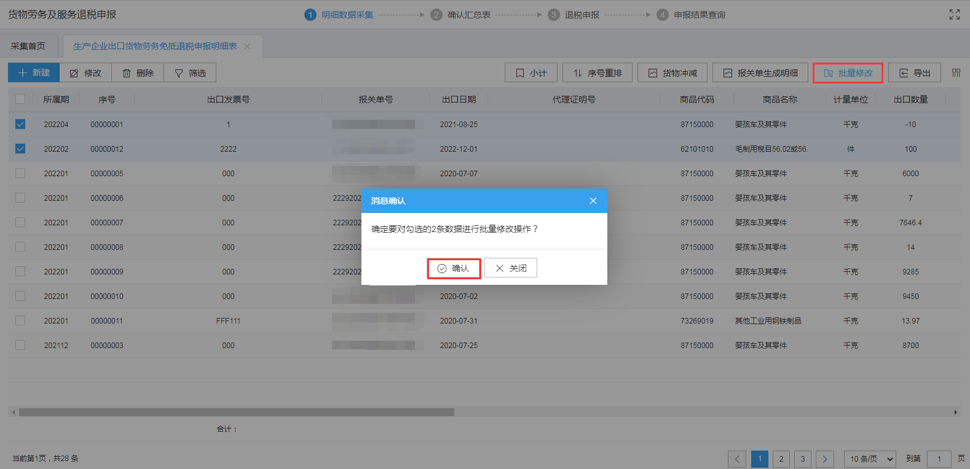Go to the previous page arrow
Viewport: 970px width, 469px height.
[x=737, y=459]
